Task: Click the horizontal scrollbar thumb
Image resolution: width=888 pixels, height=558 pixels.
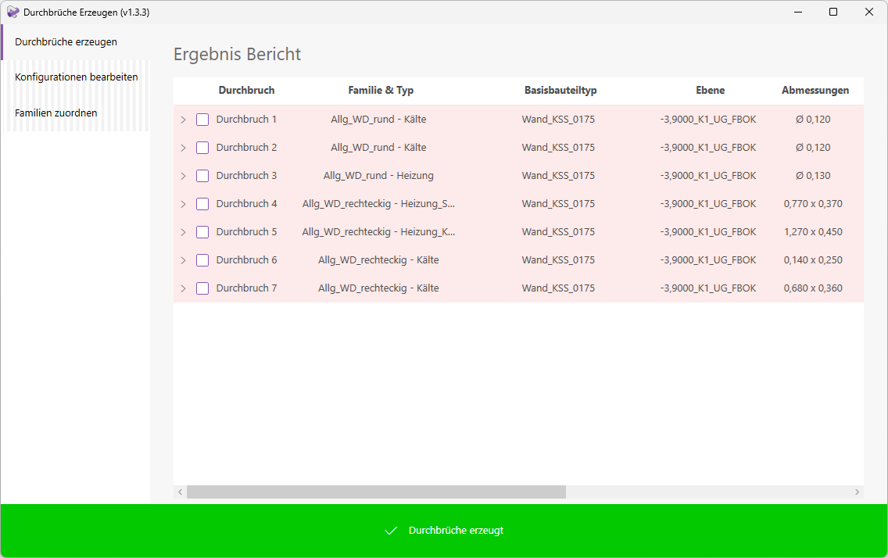Action: tap(375, 492)
